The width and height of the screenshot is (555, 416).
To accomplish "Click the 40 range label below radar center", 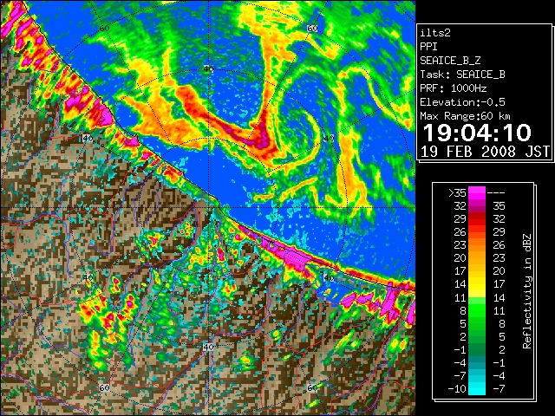I will (x=208, y=347).
